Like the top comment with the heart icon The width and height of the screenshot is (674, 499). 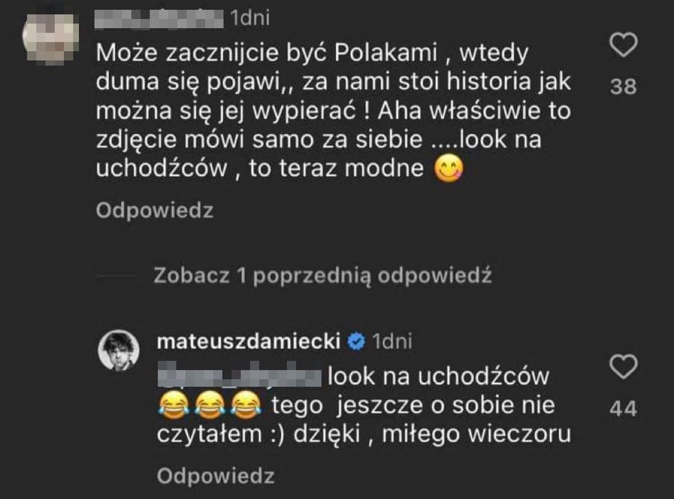tap(623, 45)
